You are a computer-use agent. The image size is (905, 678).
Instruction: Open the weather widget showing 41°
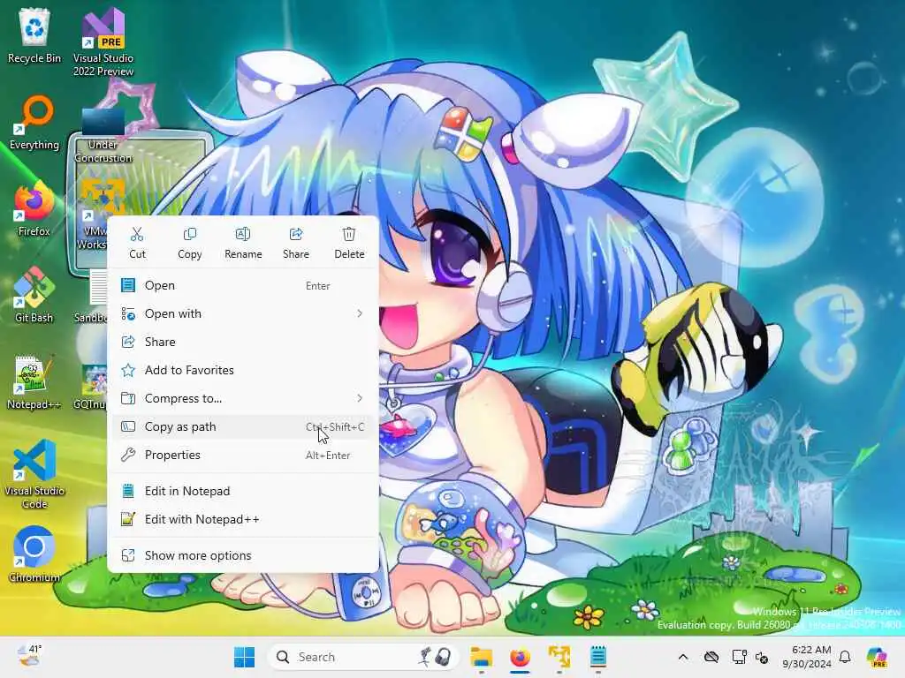(x=29, y=656)
